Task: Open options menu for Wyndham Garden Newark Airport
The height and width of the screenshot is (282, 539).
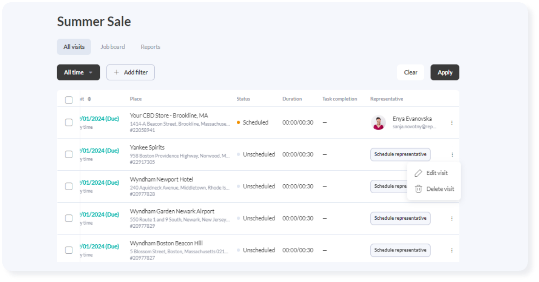Action: point(452,218)
